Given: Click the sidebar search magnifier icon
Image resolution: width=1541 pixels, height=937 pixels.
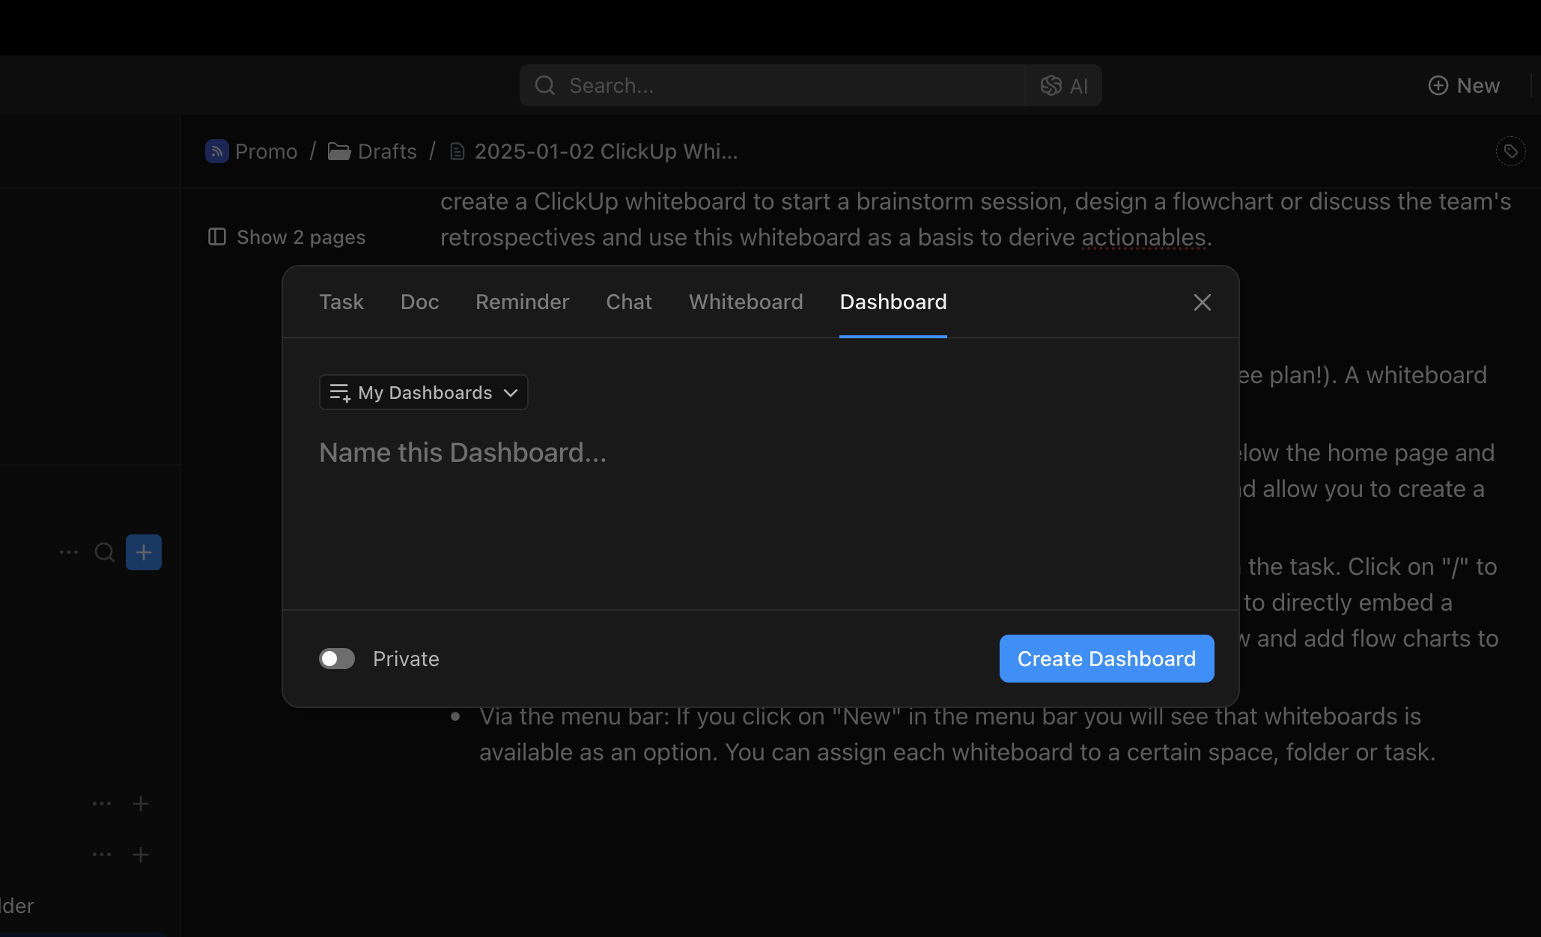Looking at the screenshot, I should (x=105, y=552).
